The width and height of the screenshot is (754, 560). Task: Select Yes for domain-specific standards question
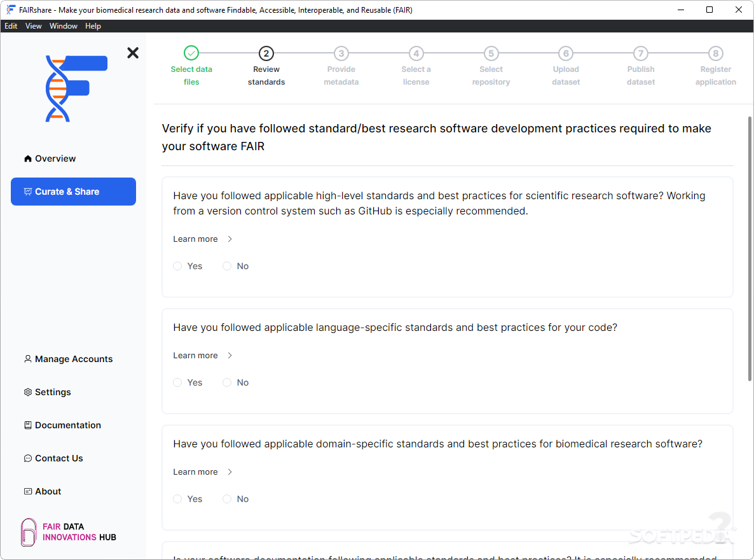coord(177,499)
